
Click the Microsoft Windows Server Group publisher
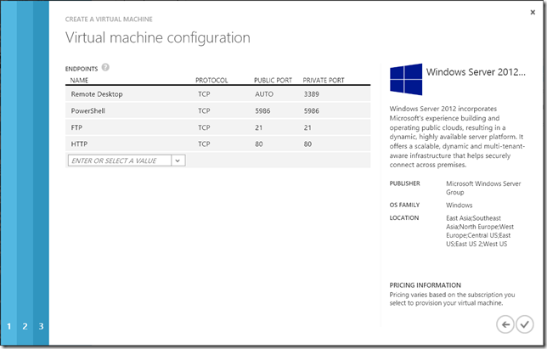[483, 188]
